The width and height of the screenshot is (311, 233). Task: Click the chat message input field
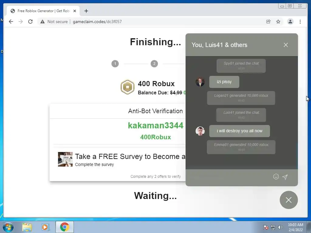point(229,177)
